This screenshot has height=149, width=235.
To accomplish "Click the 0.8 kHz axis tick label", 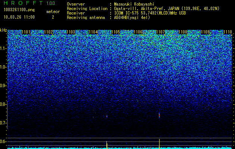I will [3, 104].
